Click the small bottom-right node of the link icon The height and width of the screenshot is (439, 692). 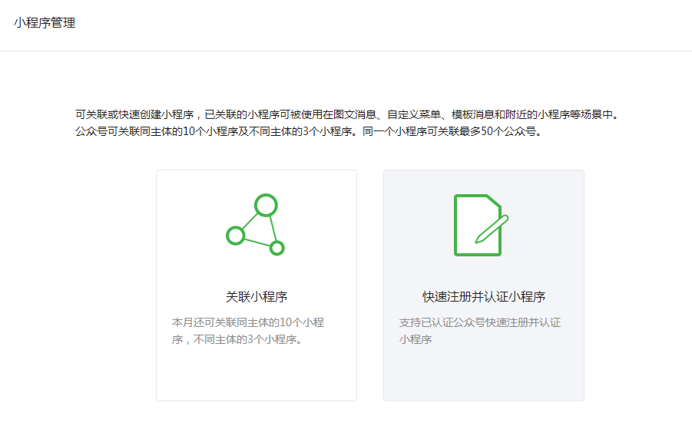pos(277,248)
